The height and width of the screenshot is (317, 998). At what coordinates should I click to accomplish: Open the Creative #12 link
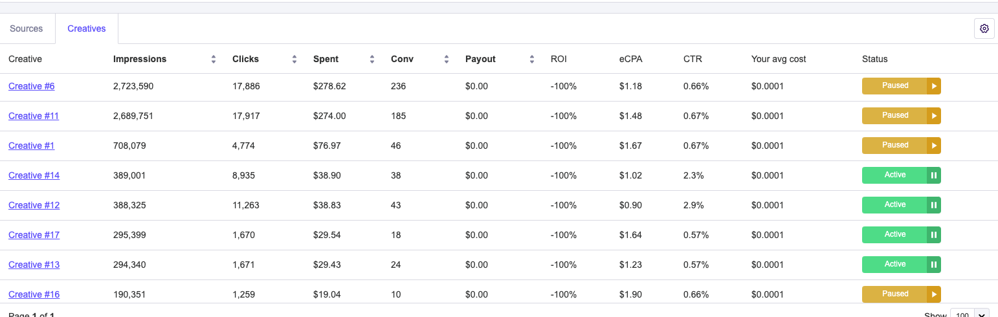pyautogui.click(x=34, y=206)
